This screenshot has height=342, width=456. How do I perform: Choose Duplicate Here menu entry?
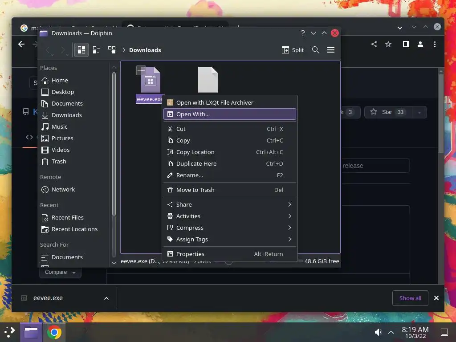click(x=230, y=164)
